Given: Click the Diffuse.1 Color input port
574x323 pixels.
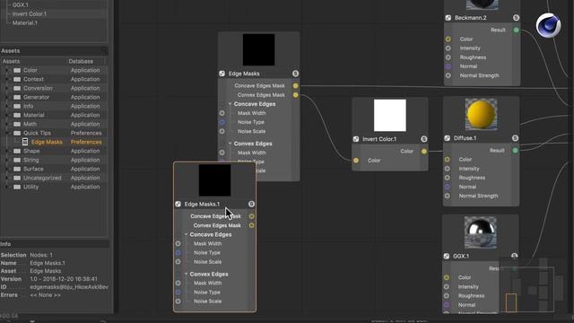Looking at the screenshot, I should 448,160.
